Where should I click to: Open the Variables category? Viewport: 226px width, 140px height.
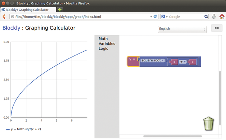107,43
